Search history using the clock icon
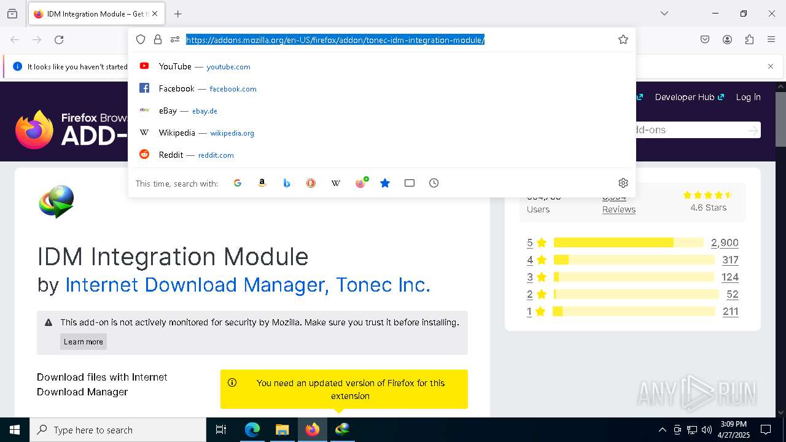The width and height of the screenshot is (786, 442). (x=434, y=183)
